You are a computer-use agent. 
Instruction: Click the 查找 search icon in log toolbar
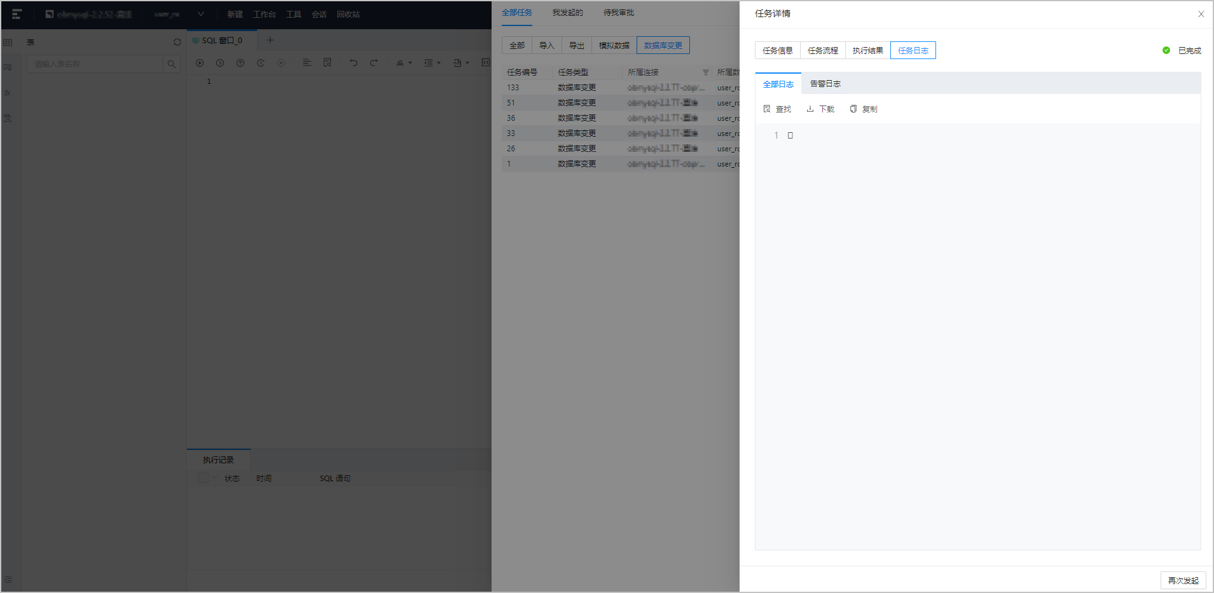(x=767, y=109)
